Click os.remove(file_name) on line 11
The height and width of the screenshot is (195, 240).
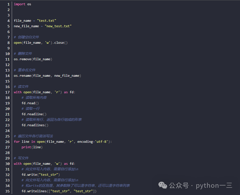[x=33, y=59]
